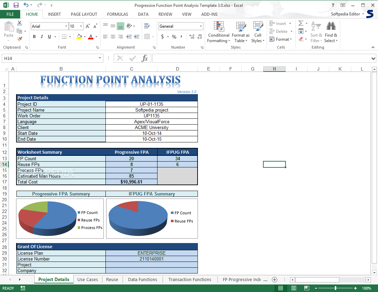378x292 pixels.
Task: Click the zoom slider handle
Action: coord(335,288)
